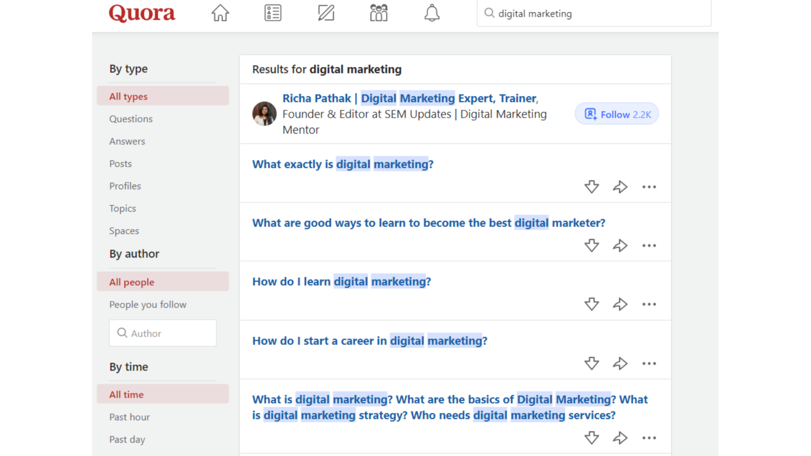
Task: Share 'How do I learn digital marketing?'
Action: 620,304
